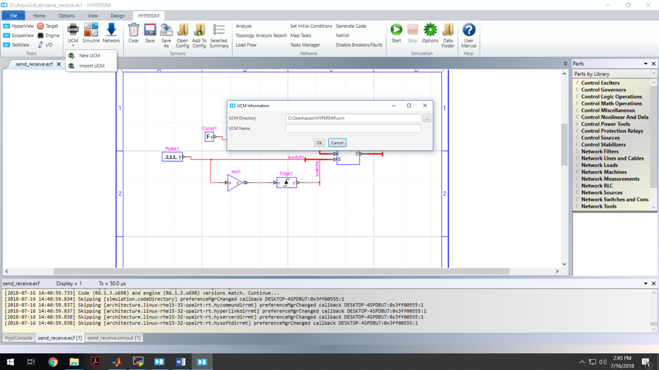Open File Explorer from taskbar
This screenshot has height=370, width=659.
(x=74, y=362)
